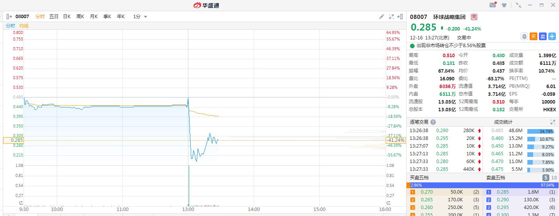Open the mail messages icon
This screenshot has width=559, height=216.
click(493, 5)
